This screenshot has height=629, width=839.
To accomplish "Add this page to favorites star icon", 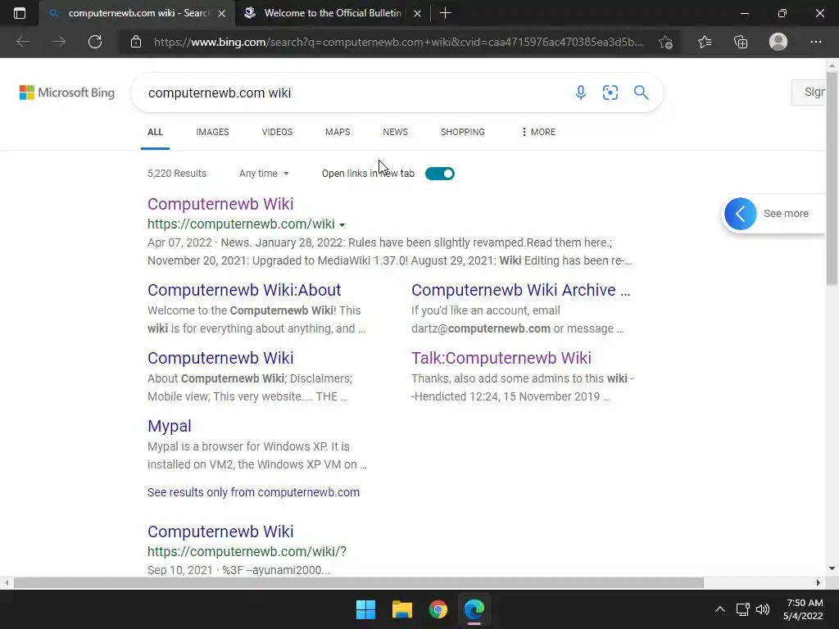I will pos(665,42).
